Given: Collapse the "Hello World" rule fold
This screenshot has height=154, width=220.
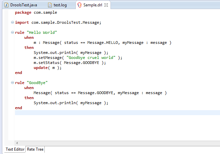Looking at the screenshot, I should (x=12, y=32).
